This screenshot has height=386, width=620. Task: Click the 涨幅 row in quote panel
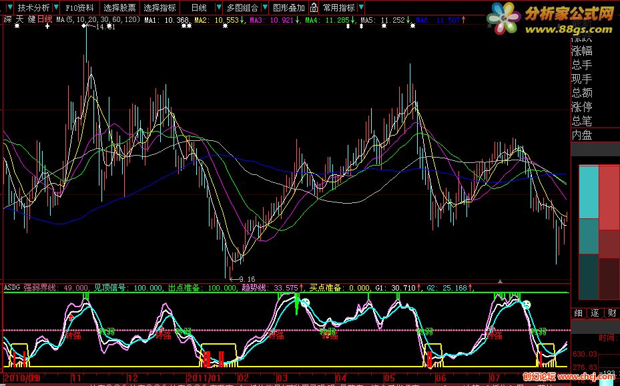click(582, 51)
